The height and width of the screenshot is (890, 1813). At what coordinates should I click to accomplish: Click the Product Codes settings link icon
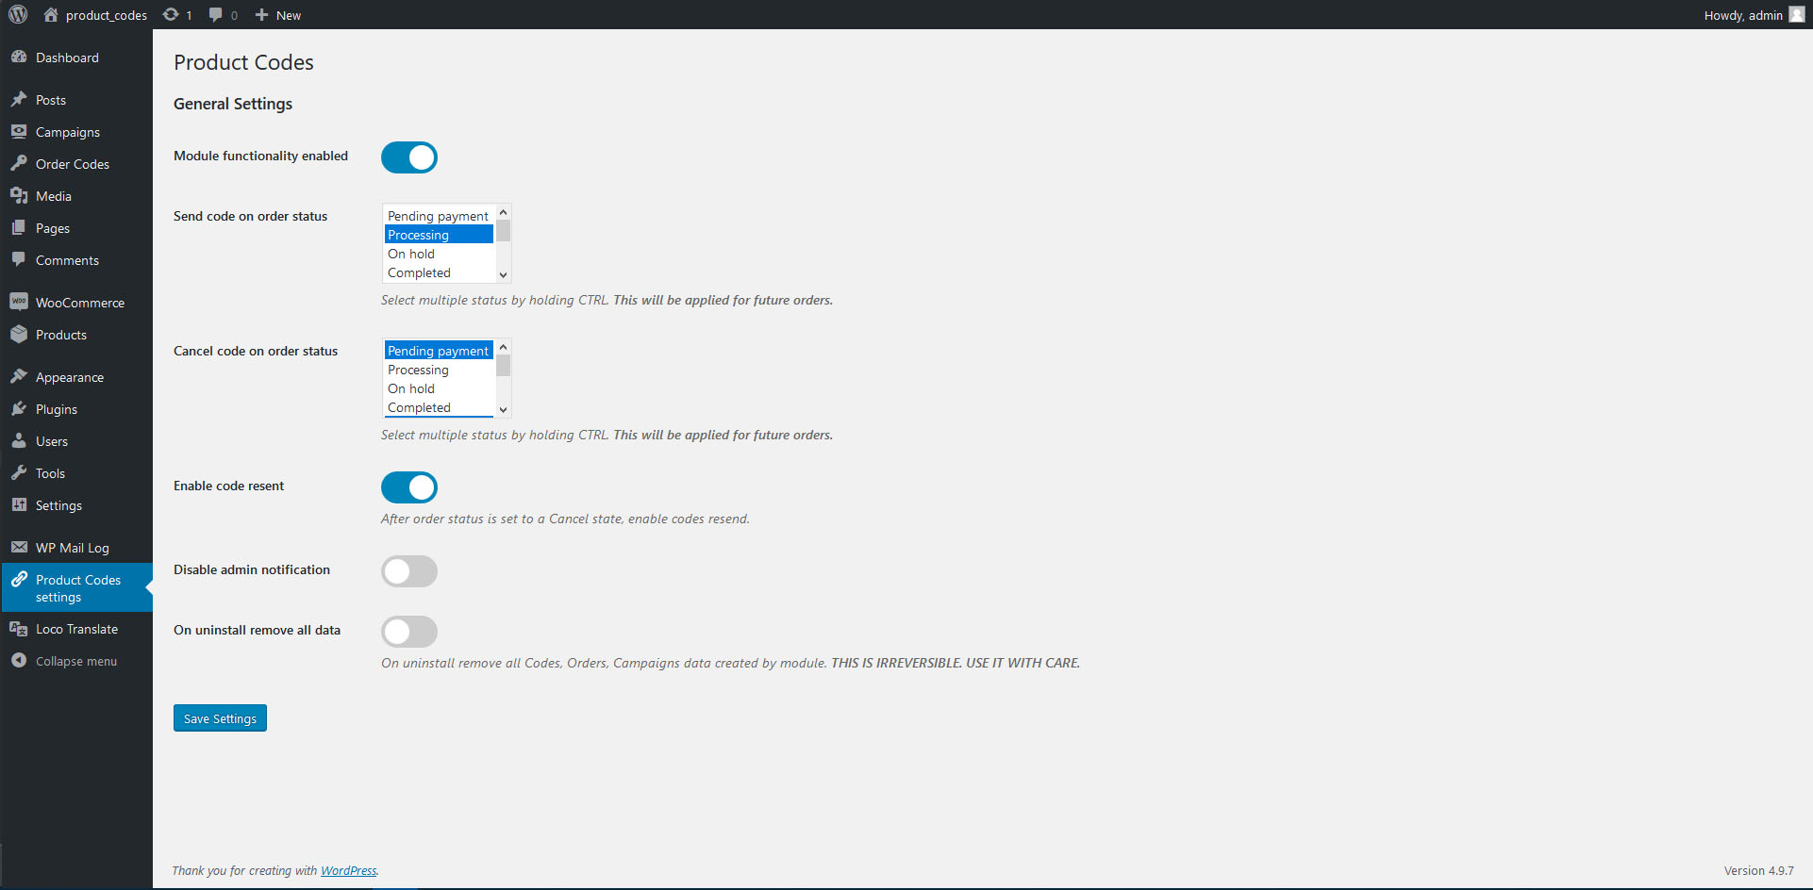(x=19, y=579)
